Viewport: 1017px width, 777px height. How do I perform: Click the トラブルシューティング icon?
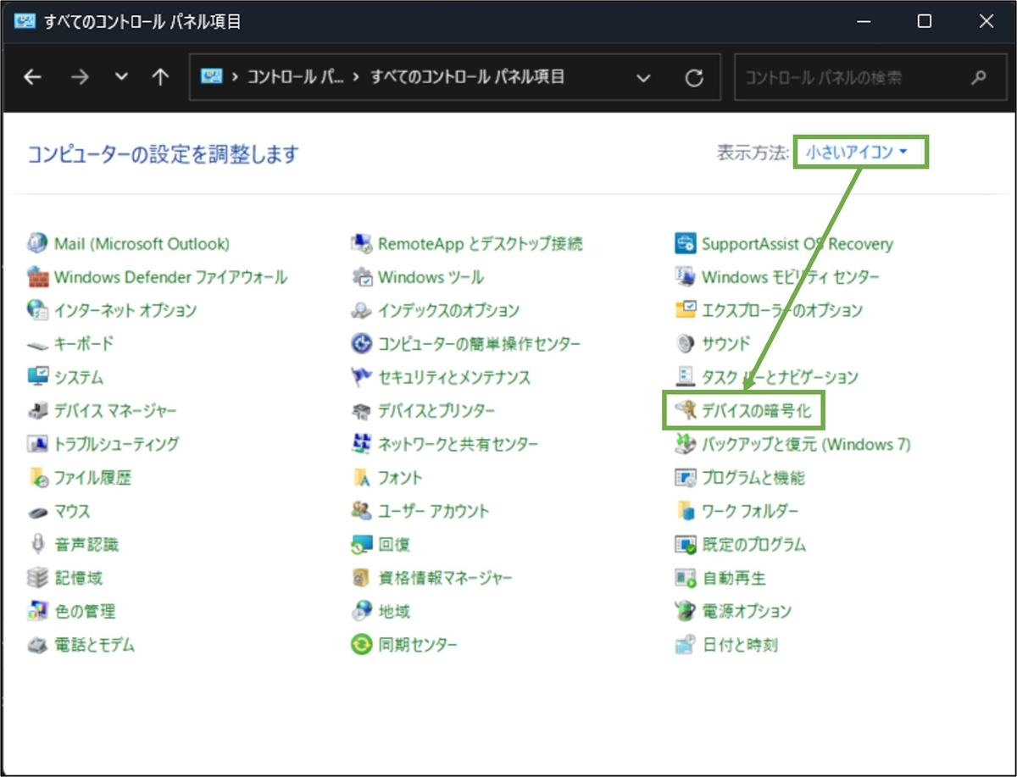click(x=37, y=444)
